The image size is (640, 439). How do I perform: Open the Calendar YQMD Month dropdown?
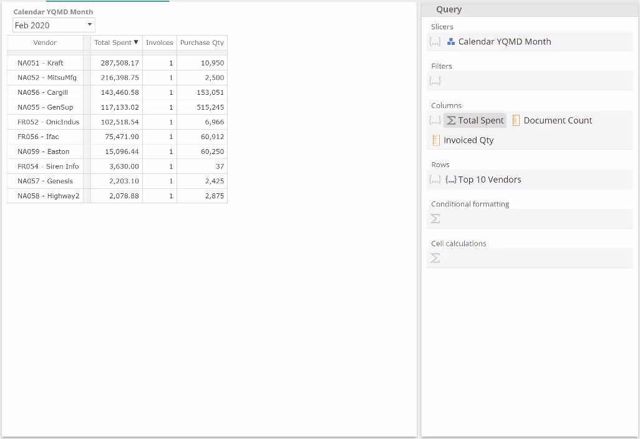pyautogui.click(x=90, y=25)
